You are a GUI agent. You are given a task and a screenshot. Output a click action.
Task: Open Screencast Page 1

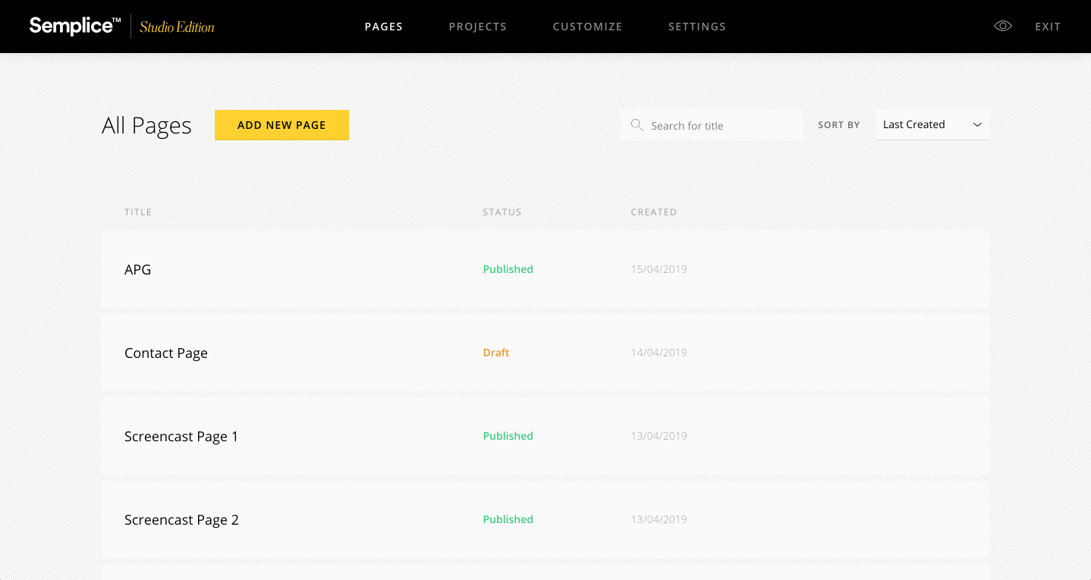coord(181,436)
